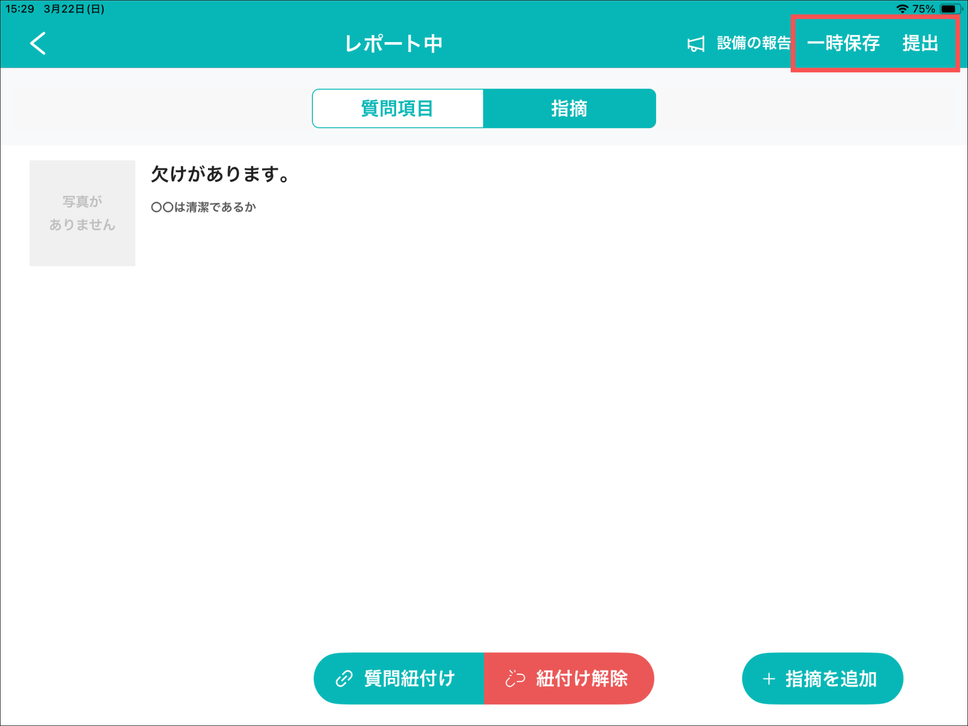Tap the 指摘を追加 button text

pos(831,679)
